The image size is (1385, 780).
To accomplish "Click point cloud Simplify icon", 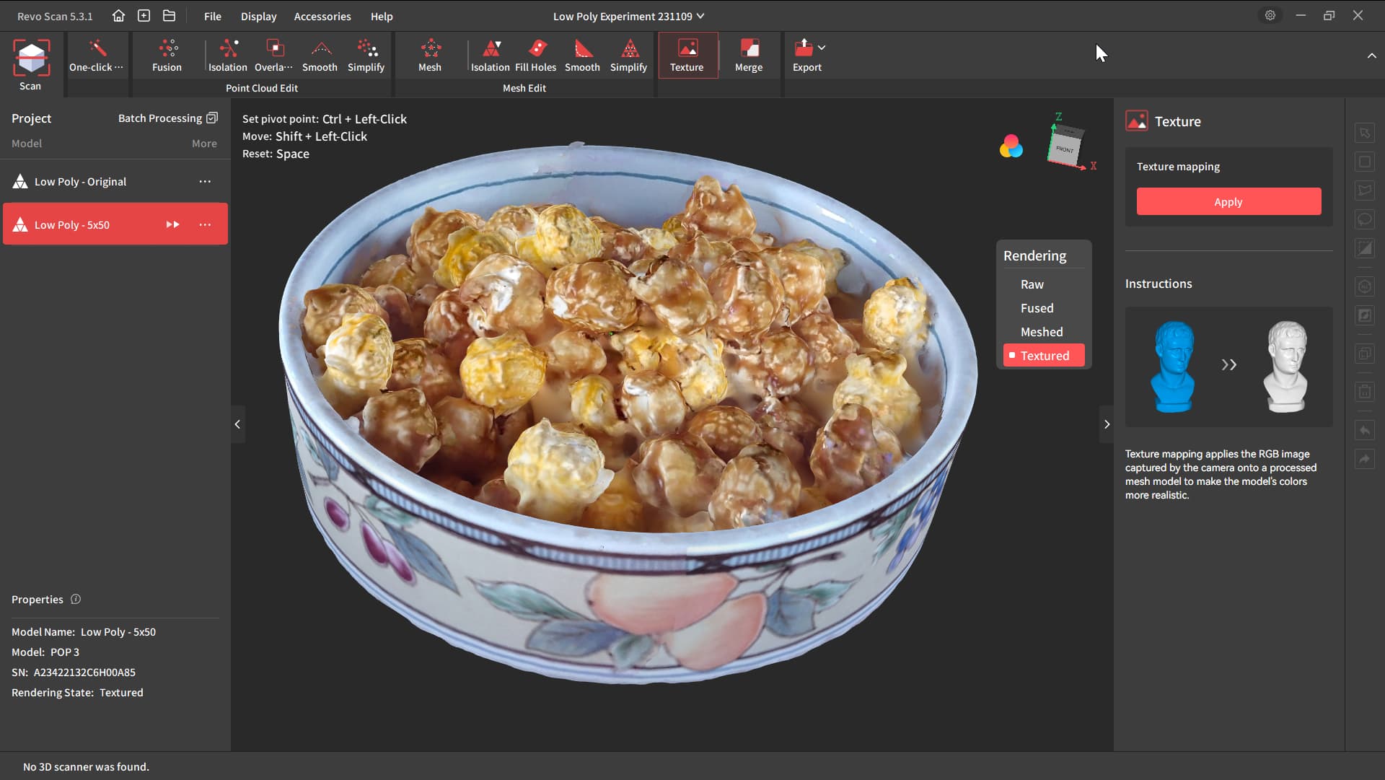I will click(x=366, y=49).
